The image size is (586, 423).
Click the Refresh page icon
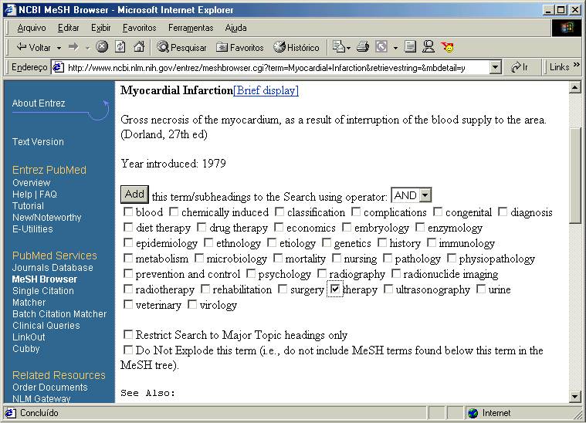(120, 47)
